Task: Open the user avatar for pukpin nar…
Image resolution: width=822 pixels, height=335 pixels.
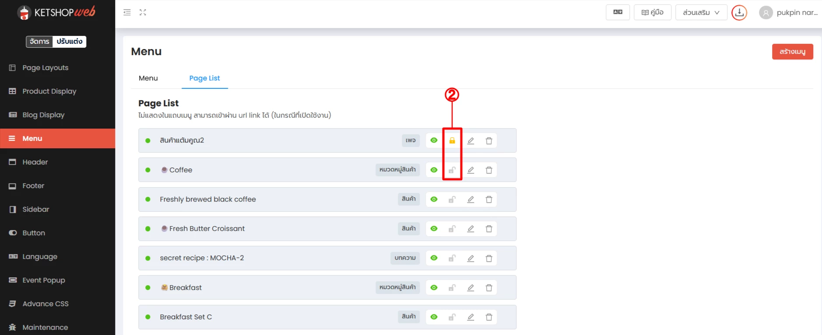Action: point(766,13)
